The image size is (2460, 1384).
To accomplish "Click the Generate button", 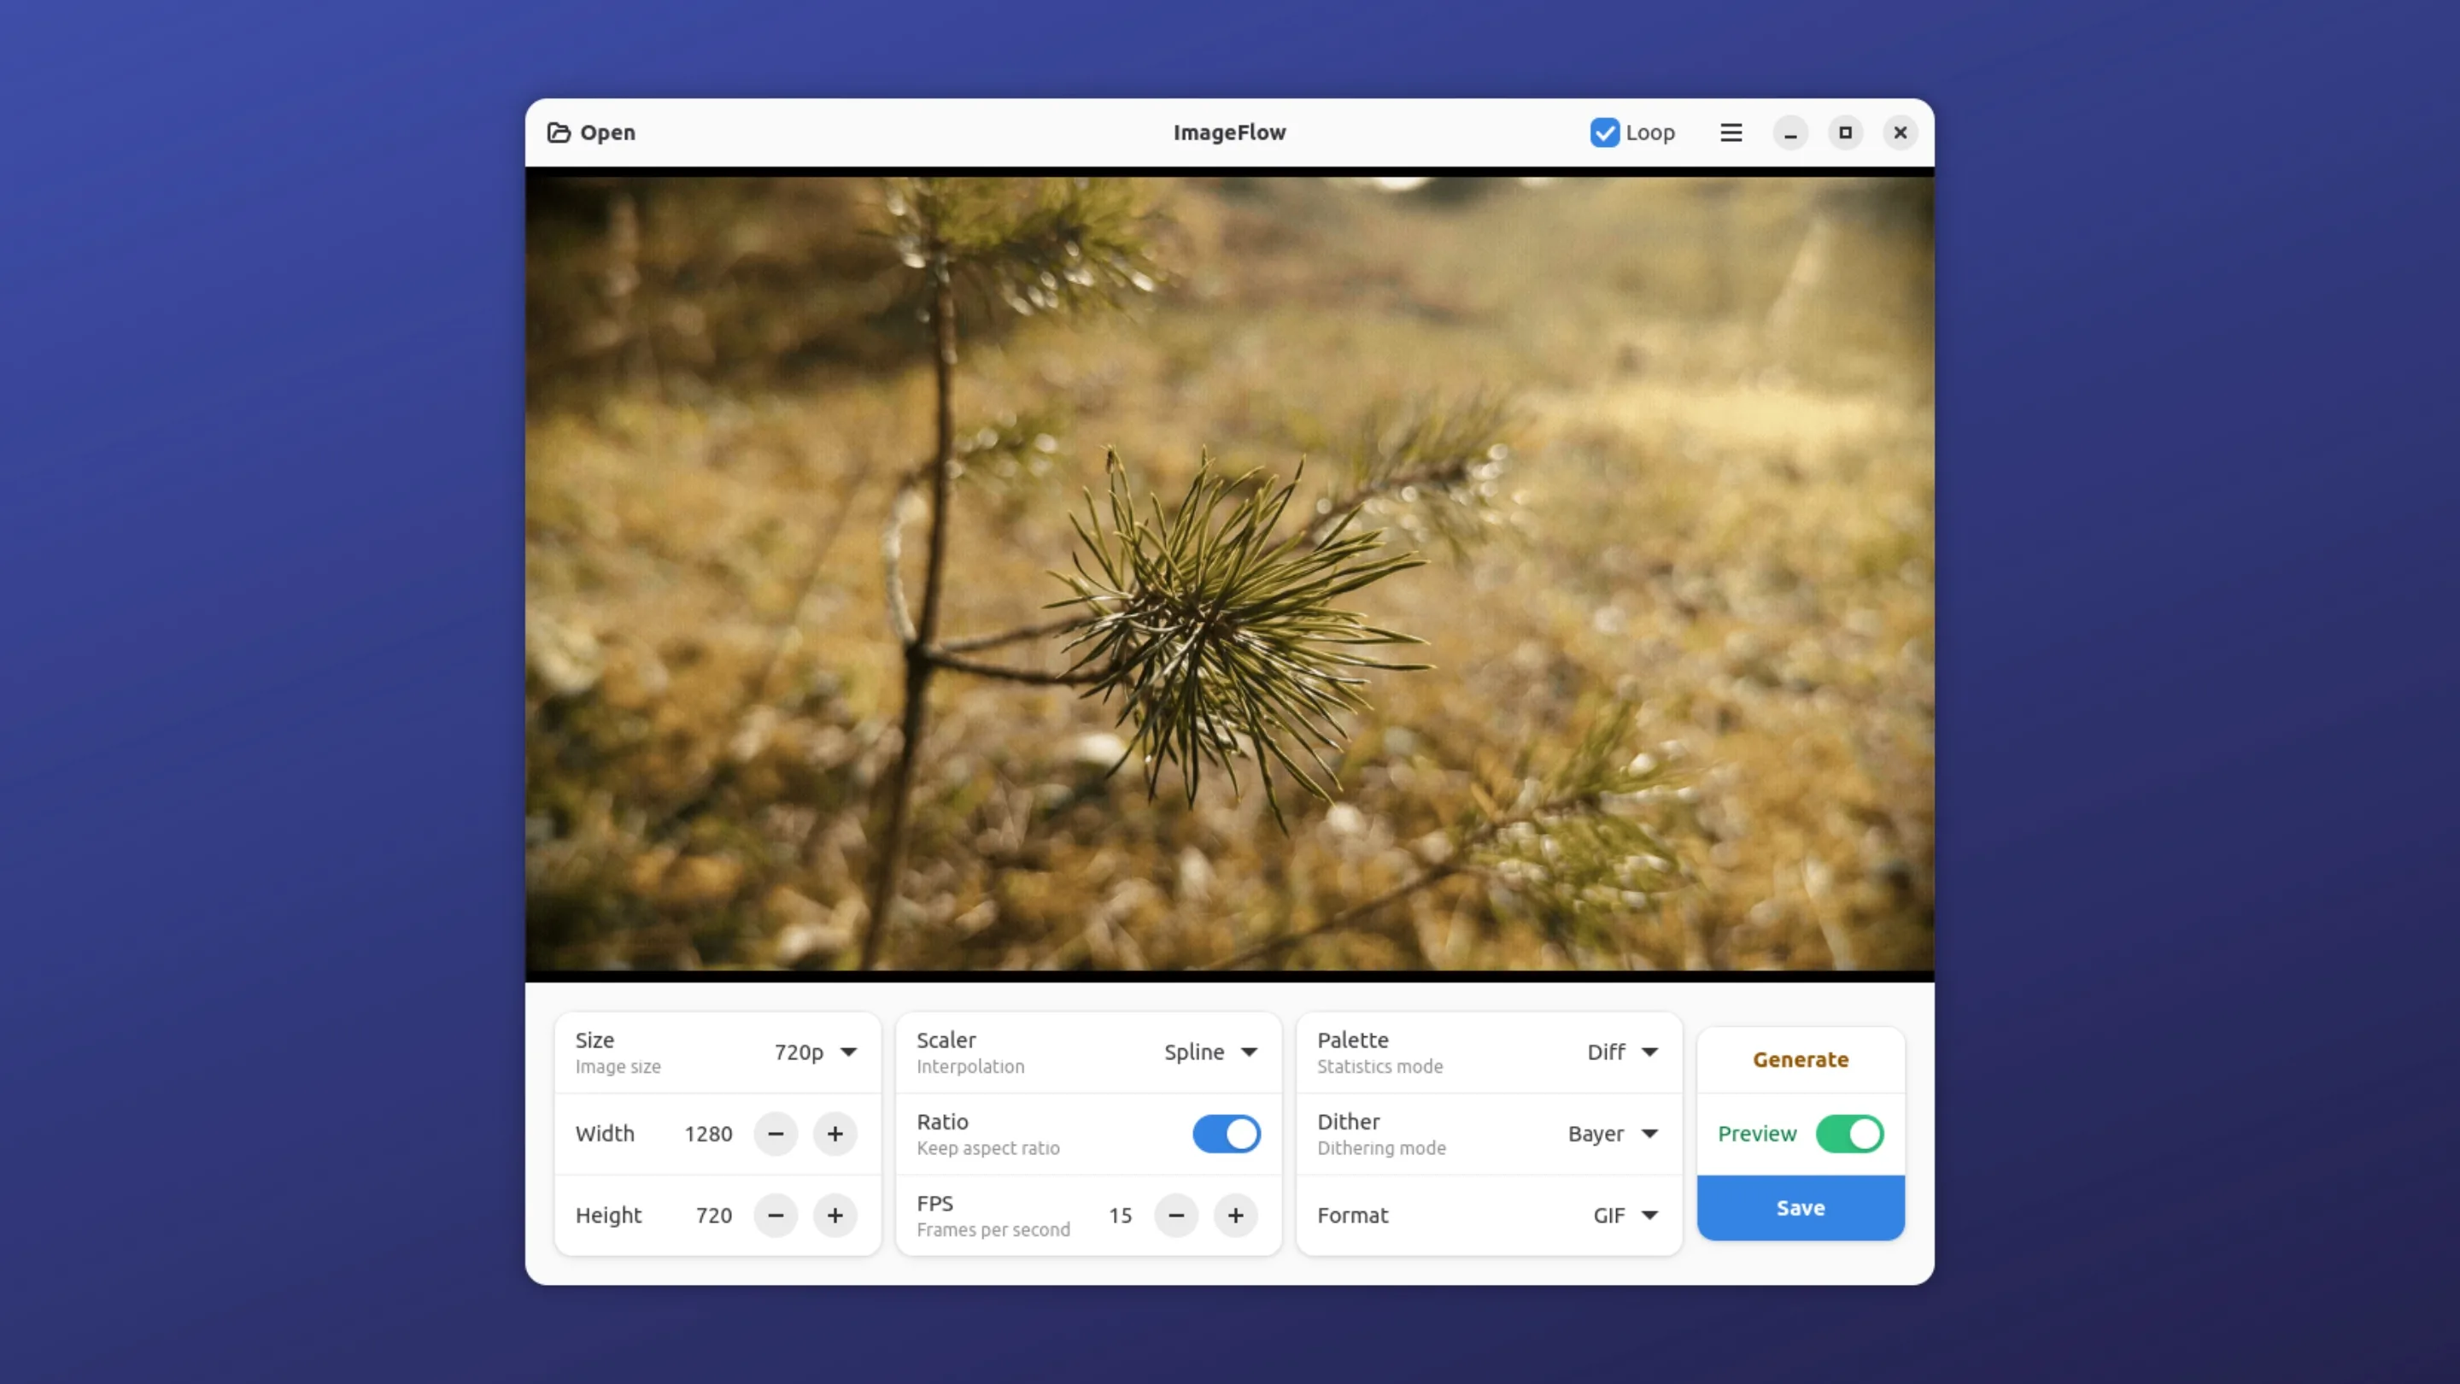I will pyautogui.click(x=1800, y=1059).
